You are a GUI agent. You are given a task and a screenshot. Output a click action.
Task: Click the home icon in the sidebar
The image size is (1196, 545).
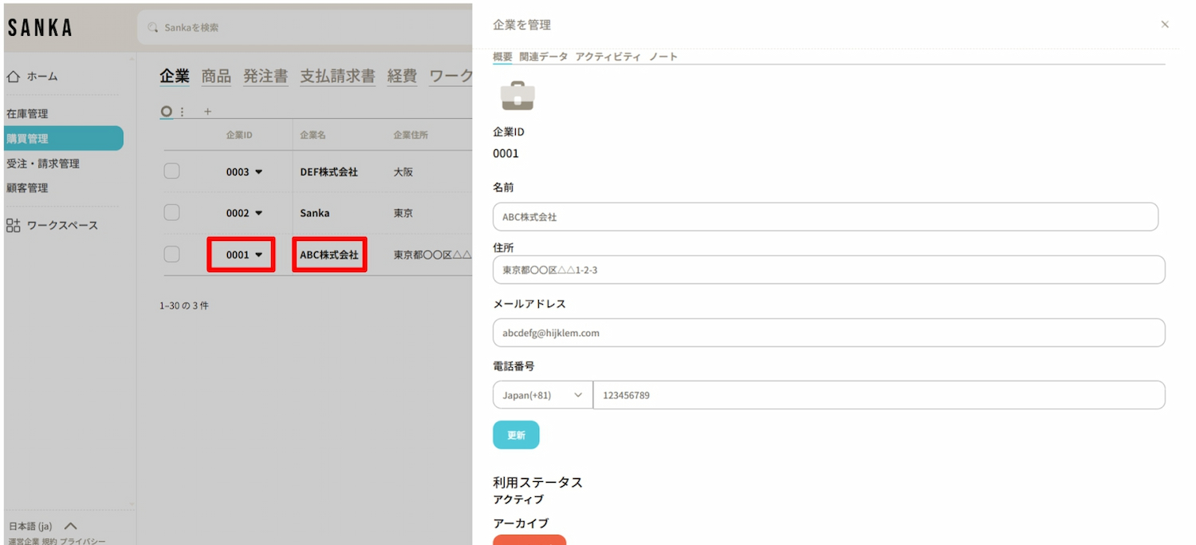[13, 77]
